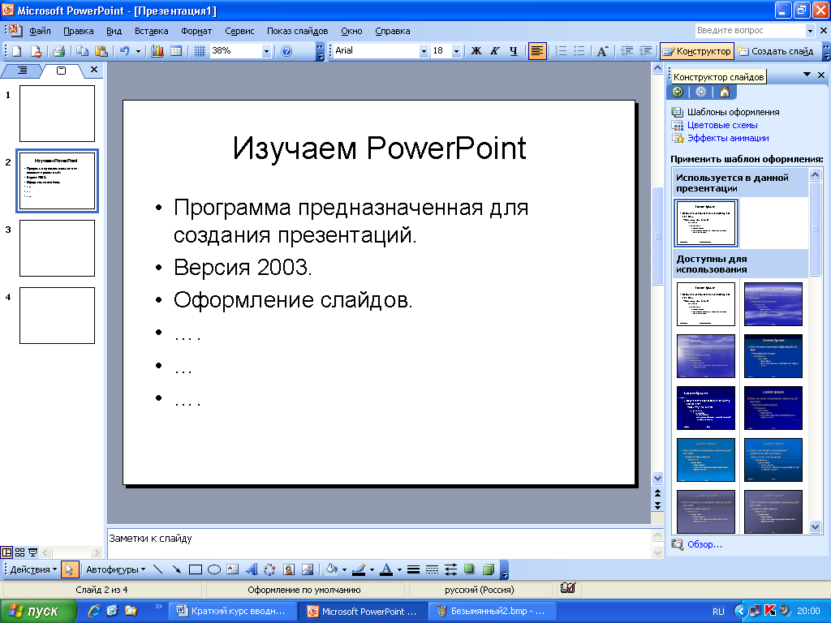This screenshot has height=623, width=831.
Task: Toggle the Конструктор design pane button
Action: coord(697,51)
